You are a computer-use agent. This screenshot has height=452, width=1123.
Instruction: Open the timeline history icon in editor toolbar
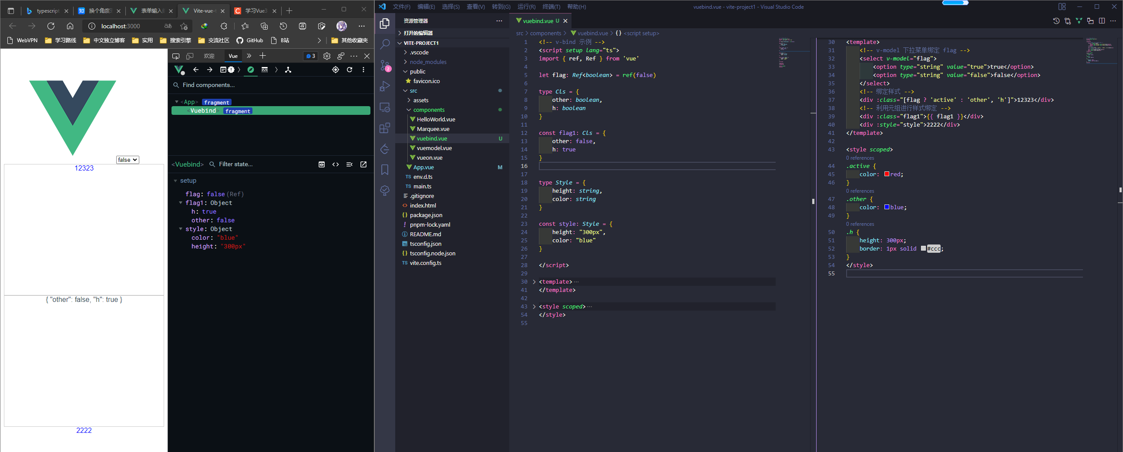1056,21
